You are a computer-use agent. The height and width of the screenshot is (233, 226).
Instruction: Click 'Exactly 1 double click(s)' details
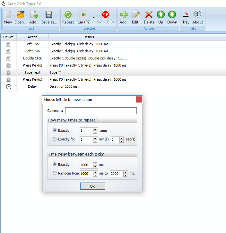click(88, 58)
